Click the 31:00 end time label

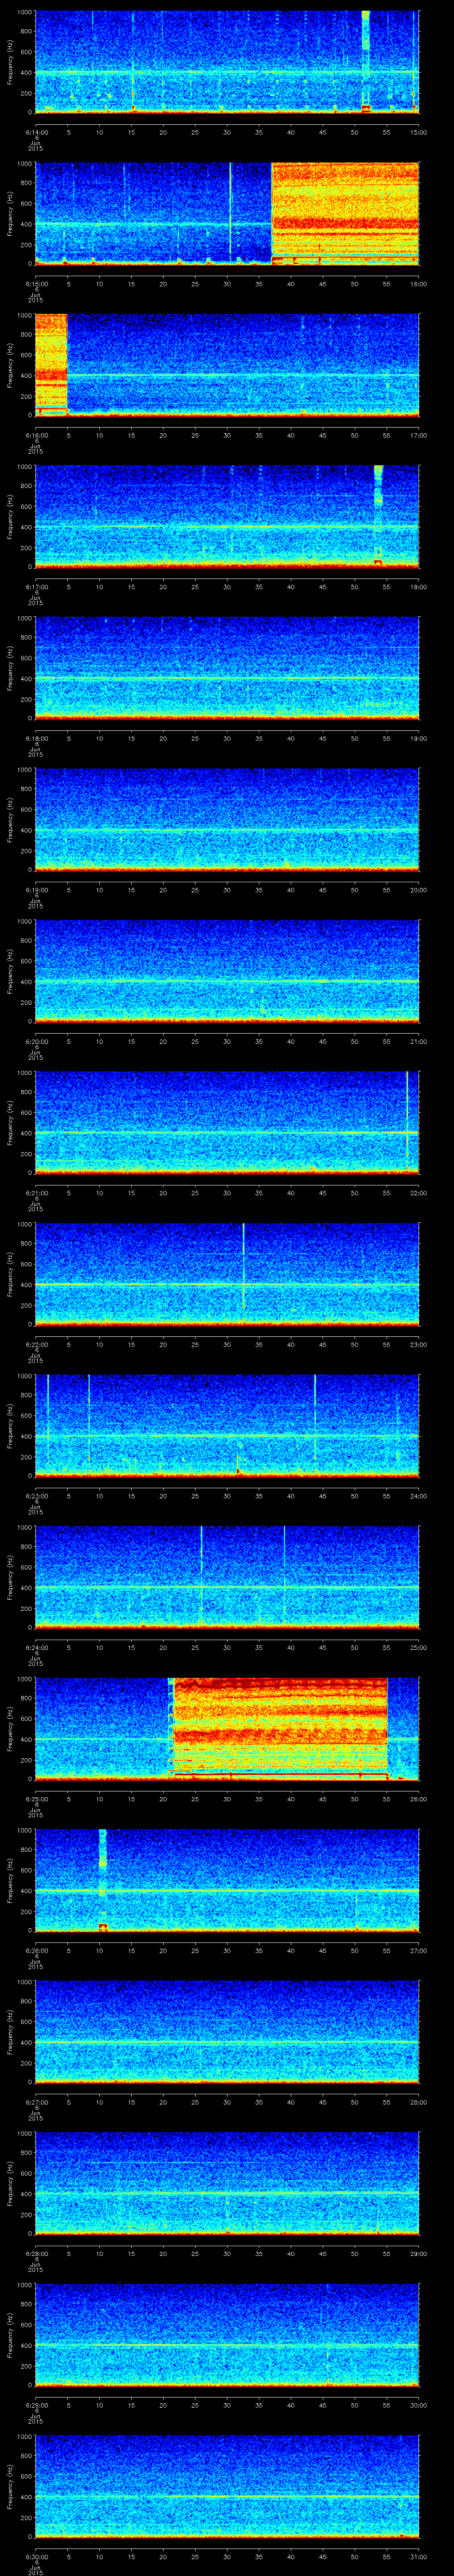(x=418, y=2556)
